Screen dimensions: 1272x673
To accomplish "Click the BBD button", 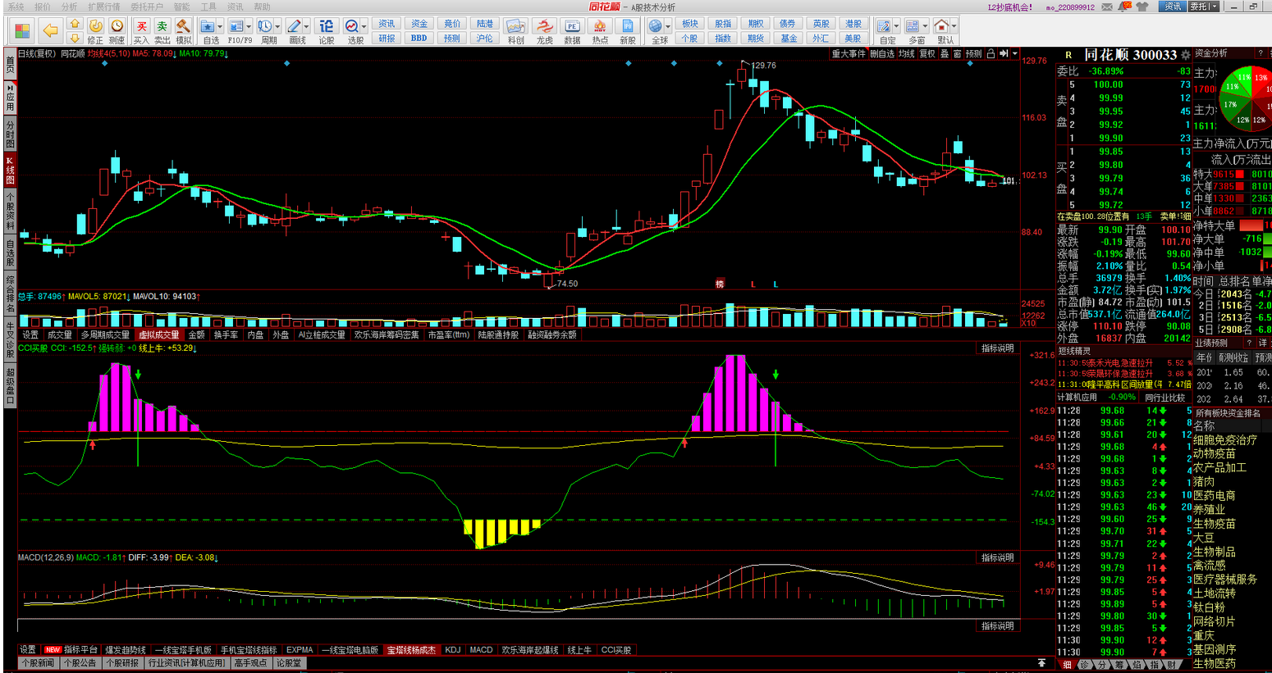I will click(419, 38).
